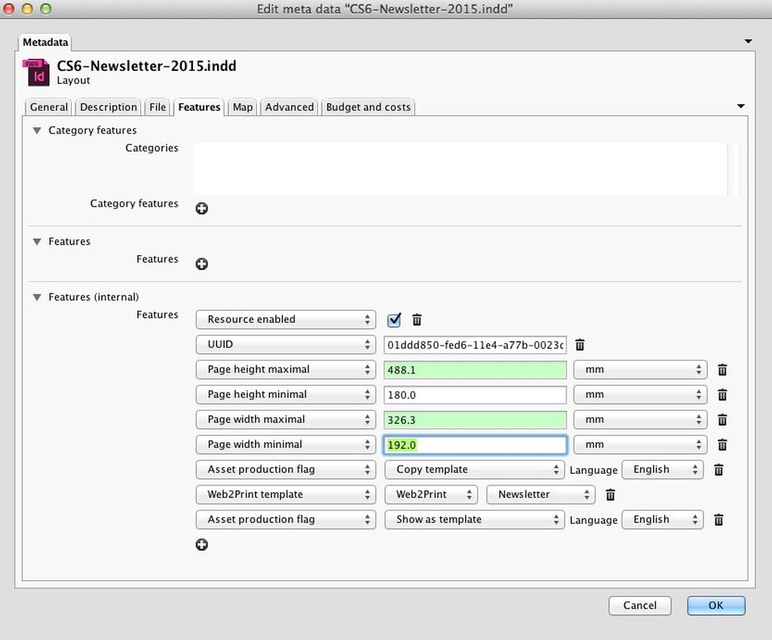This screenshot has width=772, height=640.
Task: Cancel the metadata edit dialog
Action: pyautogui.click(x=639, y=605)
